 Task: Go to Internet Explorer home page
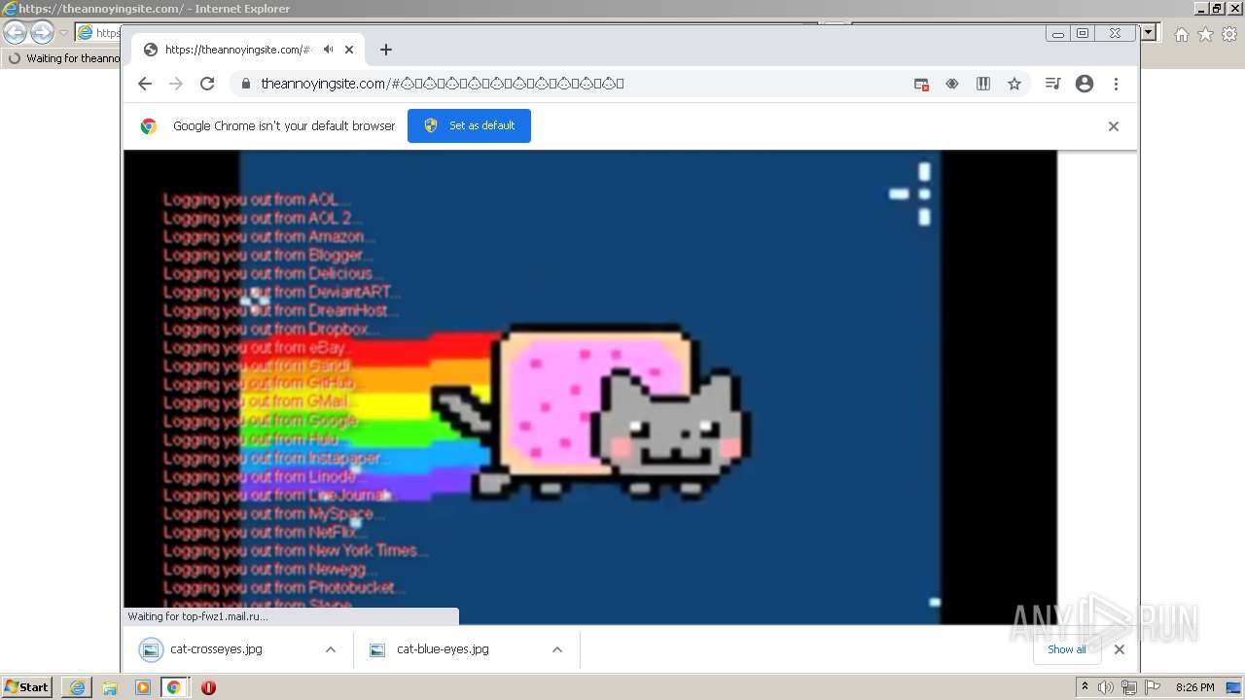tap(1181, 34)
